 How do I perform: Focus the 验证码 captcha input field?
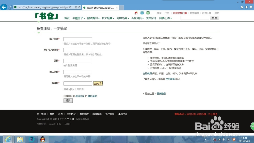78,83
